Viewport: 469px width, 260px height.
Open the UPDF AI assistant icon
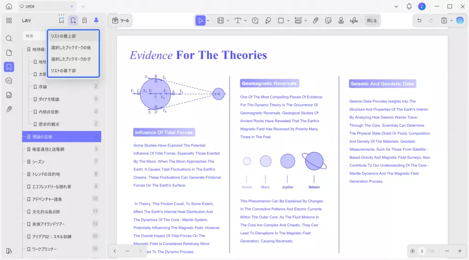point(460,21)
